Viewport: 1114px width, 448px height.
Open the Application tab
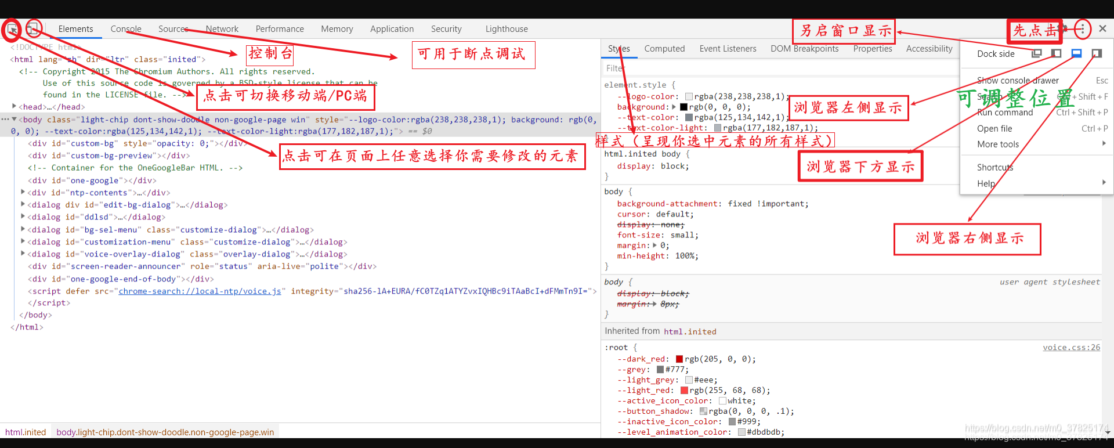(392, 29)
